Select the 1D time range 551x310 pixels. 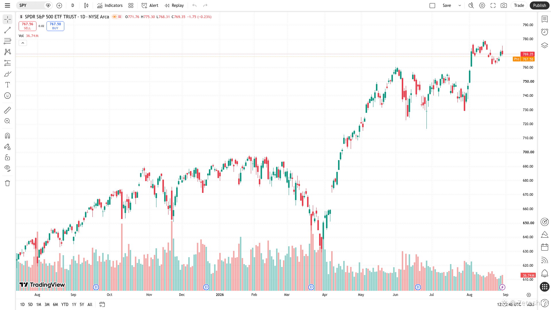coord(22,305)
